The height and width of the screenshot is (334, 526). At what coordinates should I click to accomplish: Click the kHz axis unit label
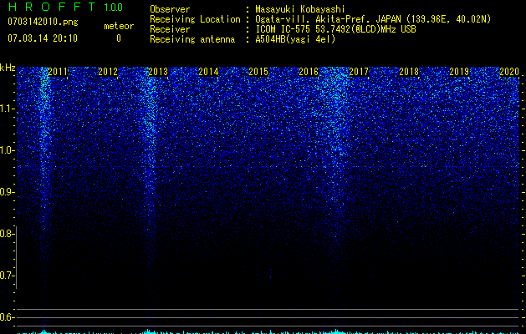8,68
